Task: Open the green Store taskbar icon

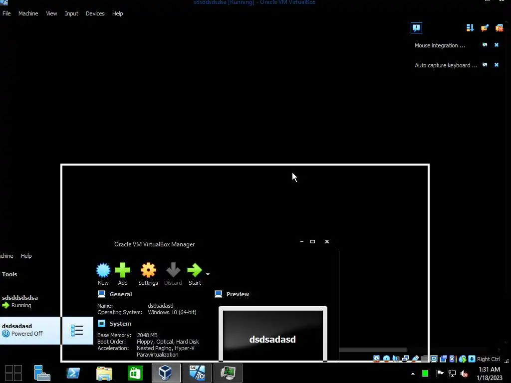Action: (x=135, y=373)
